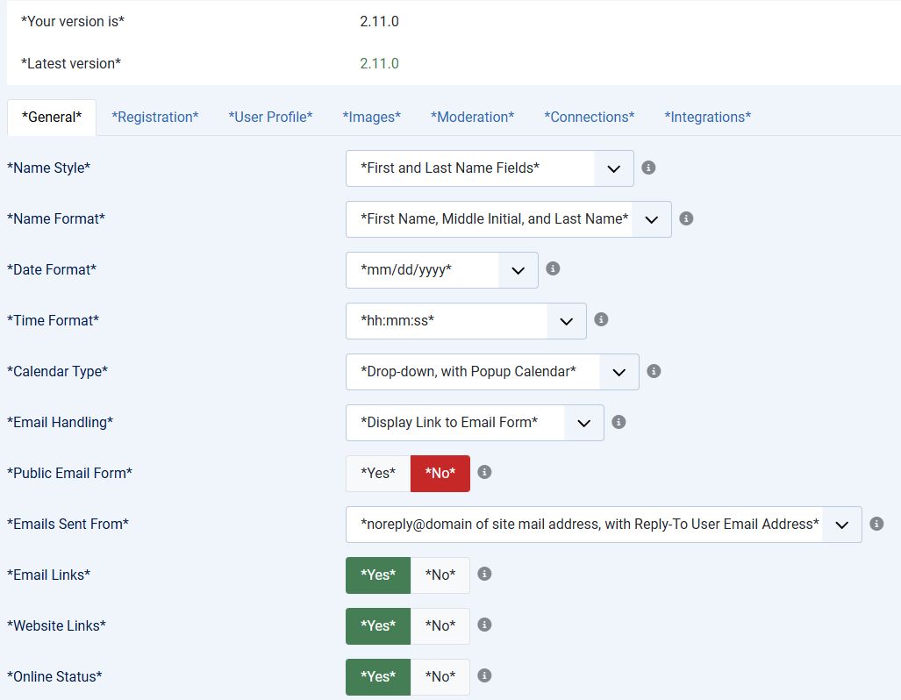Expand the Date Format dropdown
This screenshot has width=901, height=700.
coord(442,270)
